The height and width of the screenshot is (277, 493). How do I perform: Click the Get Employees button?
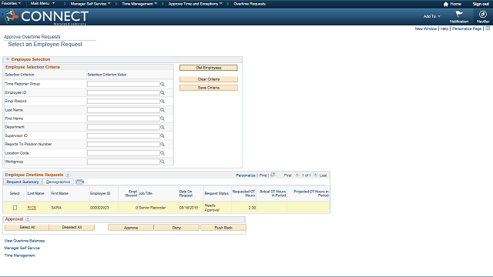pos(209,68)
